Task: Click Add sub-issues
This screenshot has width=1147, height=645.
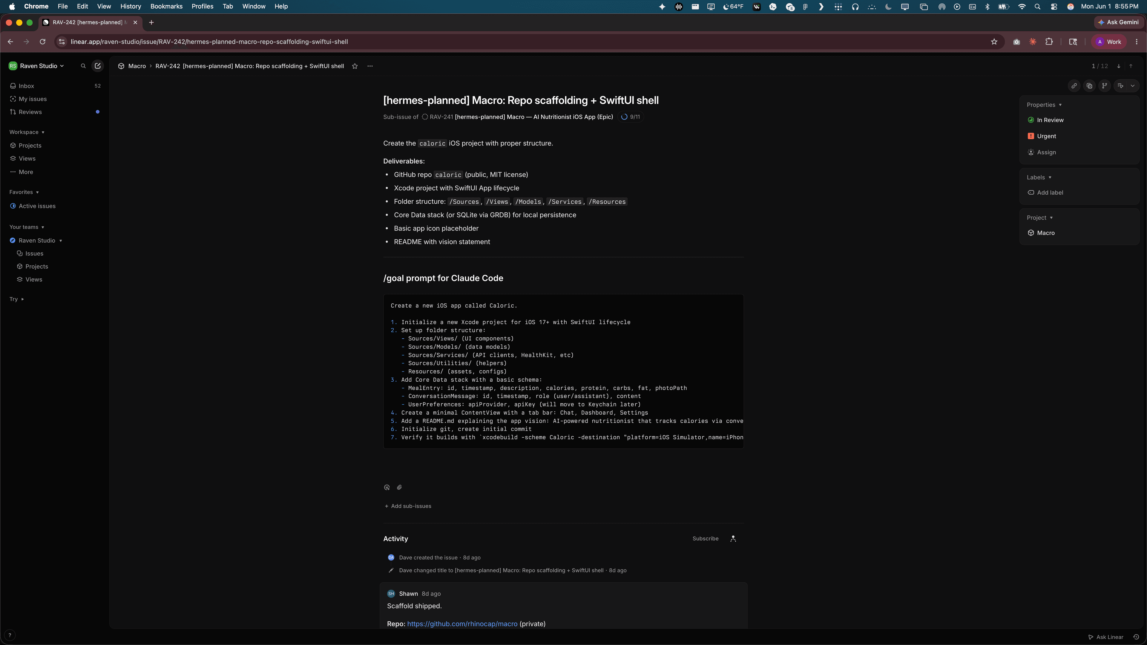Action: click(408, 506)
